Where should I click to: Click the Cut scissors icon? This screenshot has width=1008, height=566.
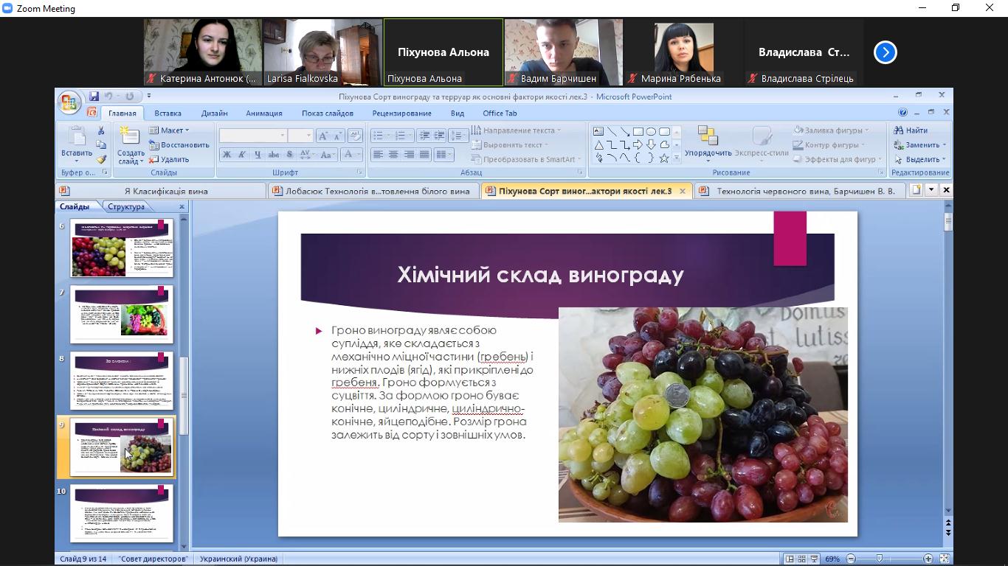pyautogui.click(x=101, y=130)
